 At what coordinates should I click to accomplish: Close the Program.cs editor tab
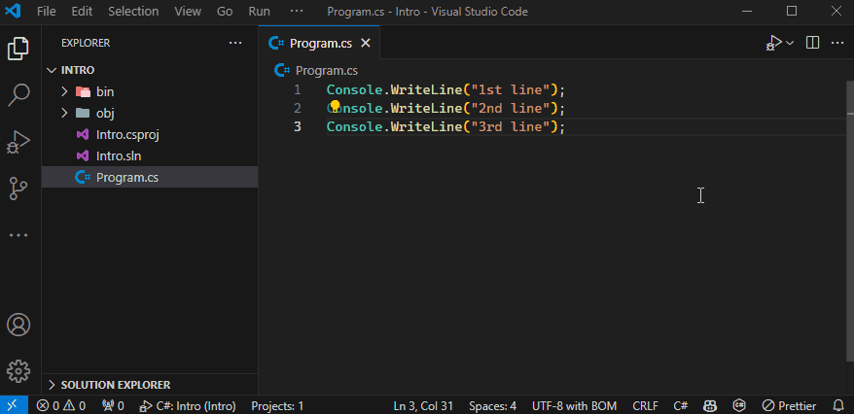click(366, 43)
